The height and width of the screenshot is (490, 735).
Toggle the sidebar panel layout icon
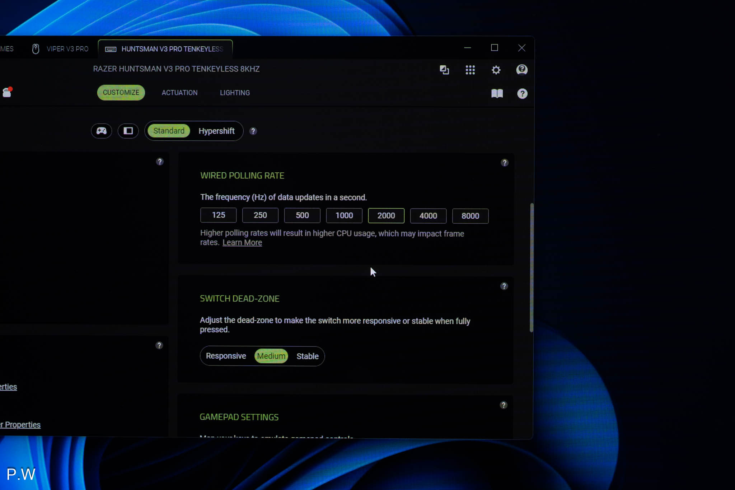(x=128, y=131)
